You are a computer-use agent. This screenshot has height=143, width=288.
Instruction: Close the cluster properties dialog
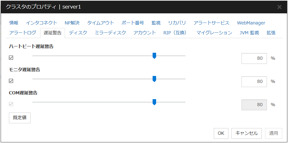279,7
